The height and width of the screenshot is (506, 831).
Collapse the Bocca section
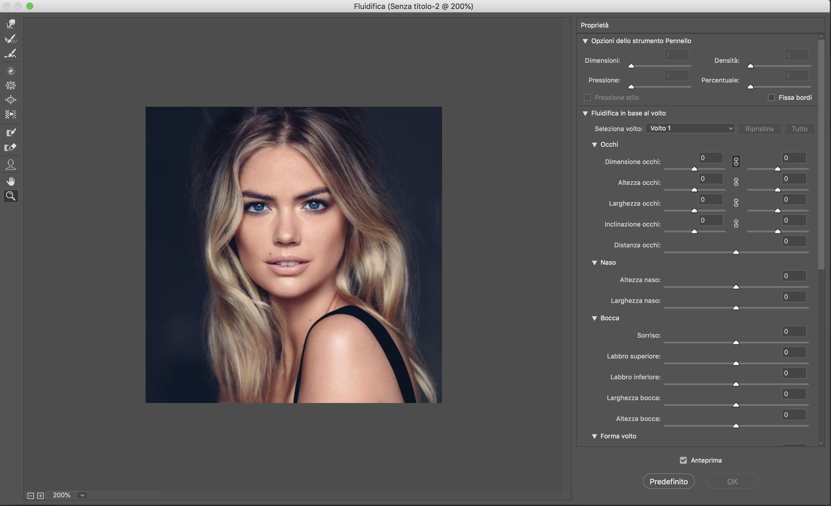coord(594,318)
